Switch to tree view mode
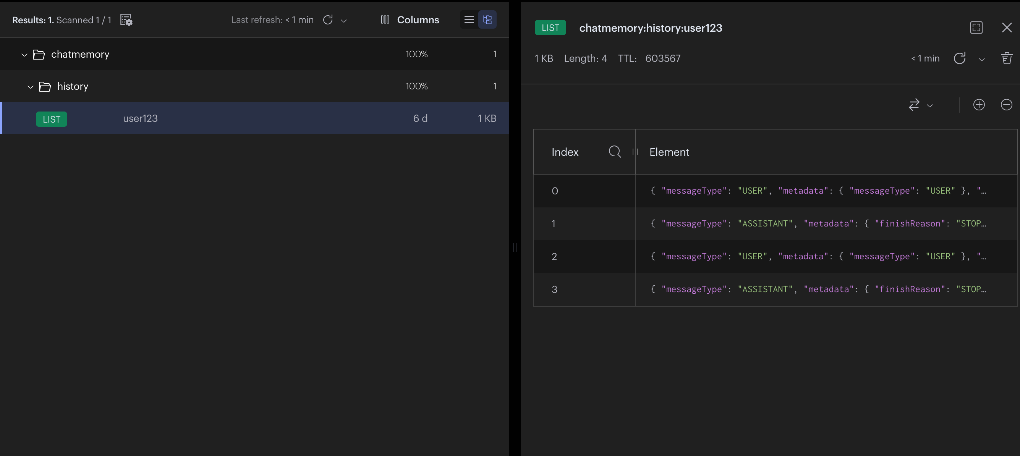Viewport: 1020px width, 456px height. pyautogui.click(x=487, y=20)
